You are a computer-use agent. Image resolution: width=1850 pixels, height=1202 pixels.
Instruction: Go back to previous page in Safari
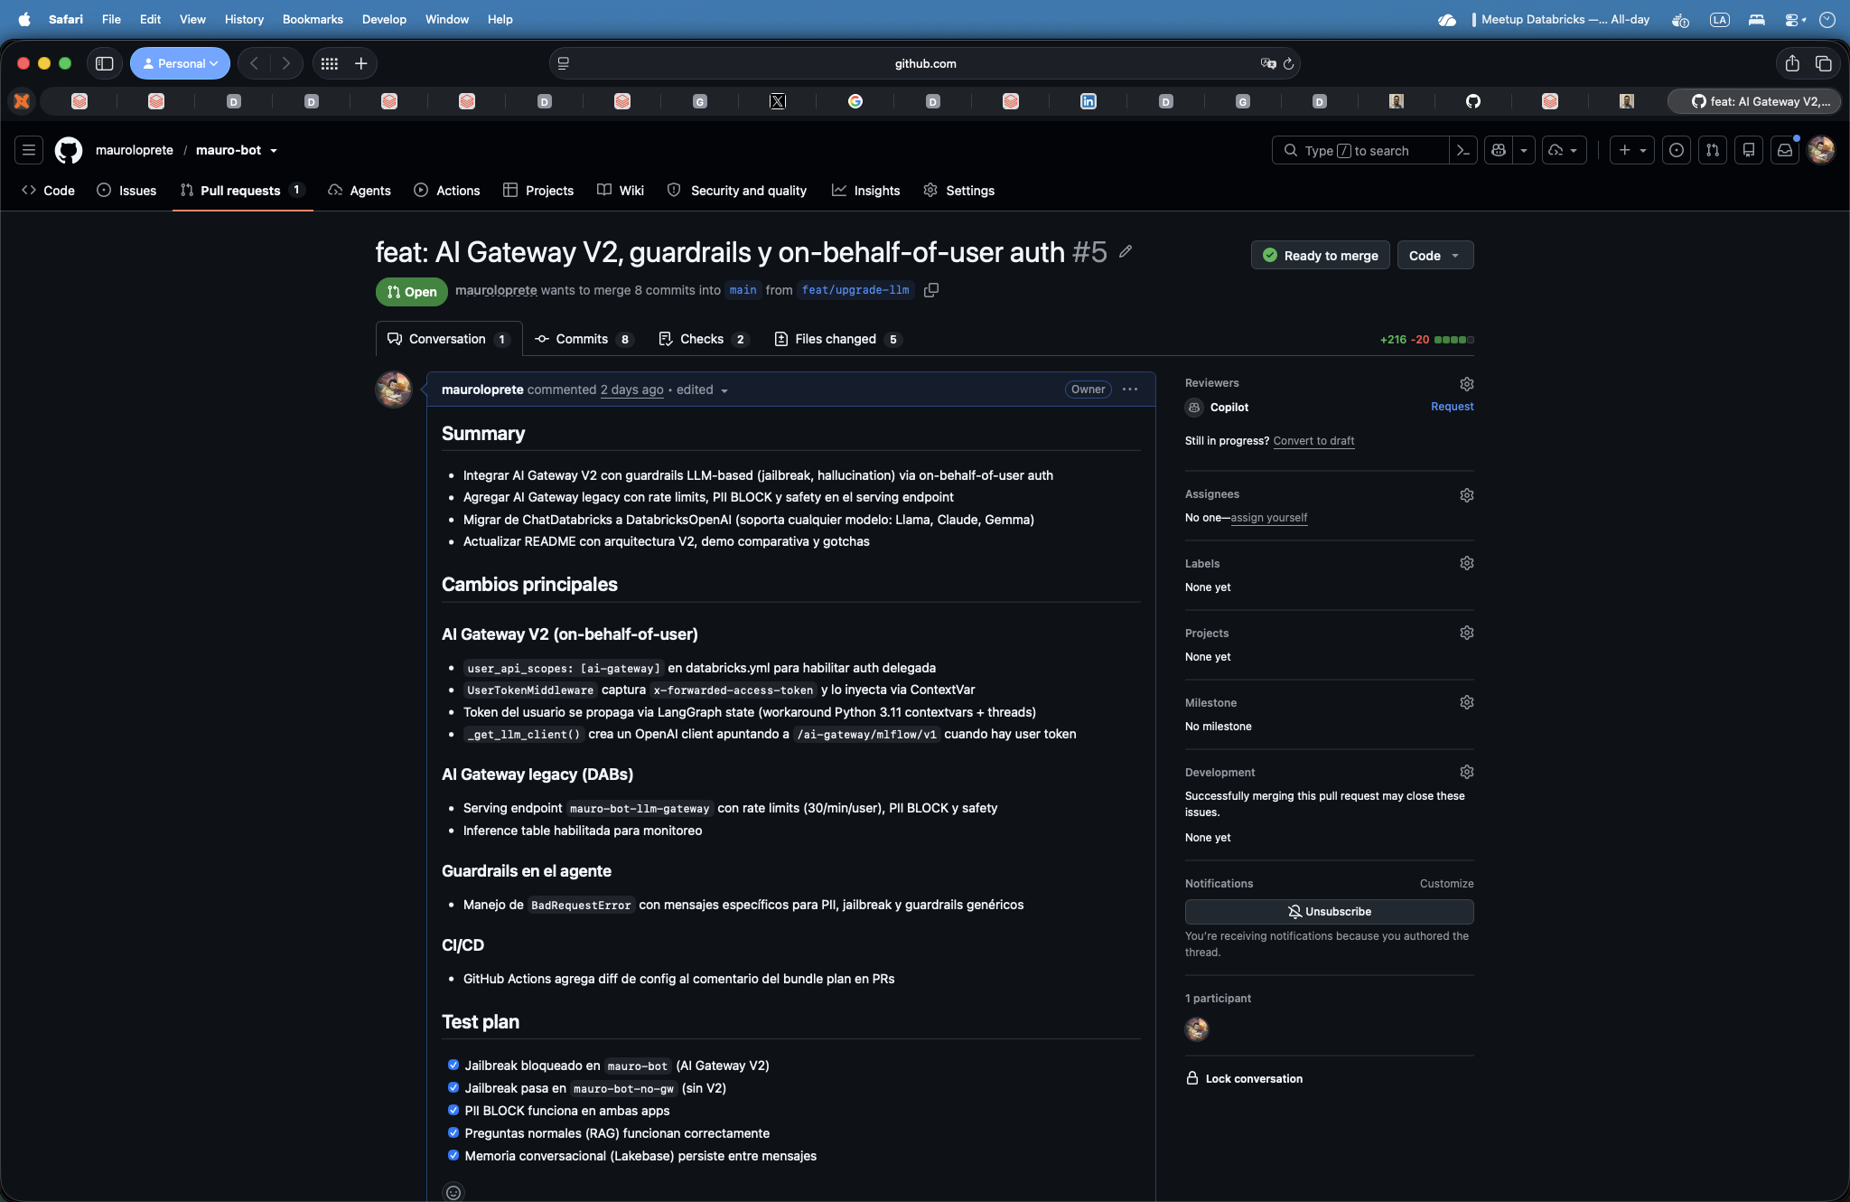pyautogui.click(x=254, y=63)
